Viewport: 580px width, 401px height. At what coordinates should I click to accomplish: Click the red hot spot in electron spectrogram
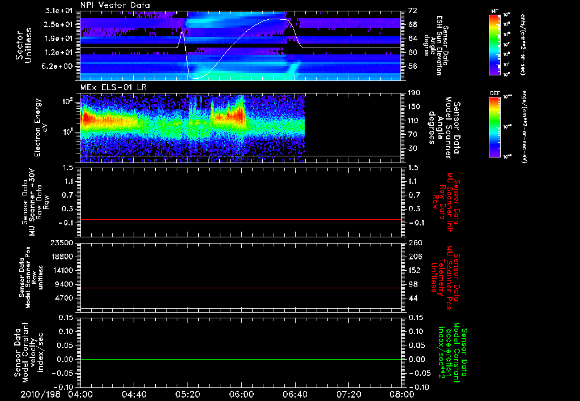coord(87,118)
